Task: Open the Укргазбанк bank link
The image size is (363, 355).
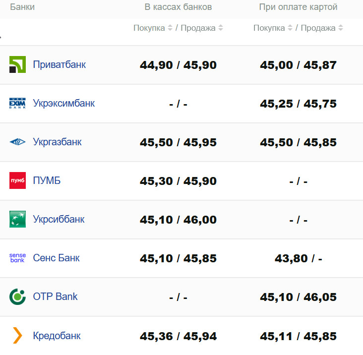Action: point(57,142)
